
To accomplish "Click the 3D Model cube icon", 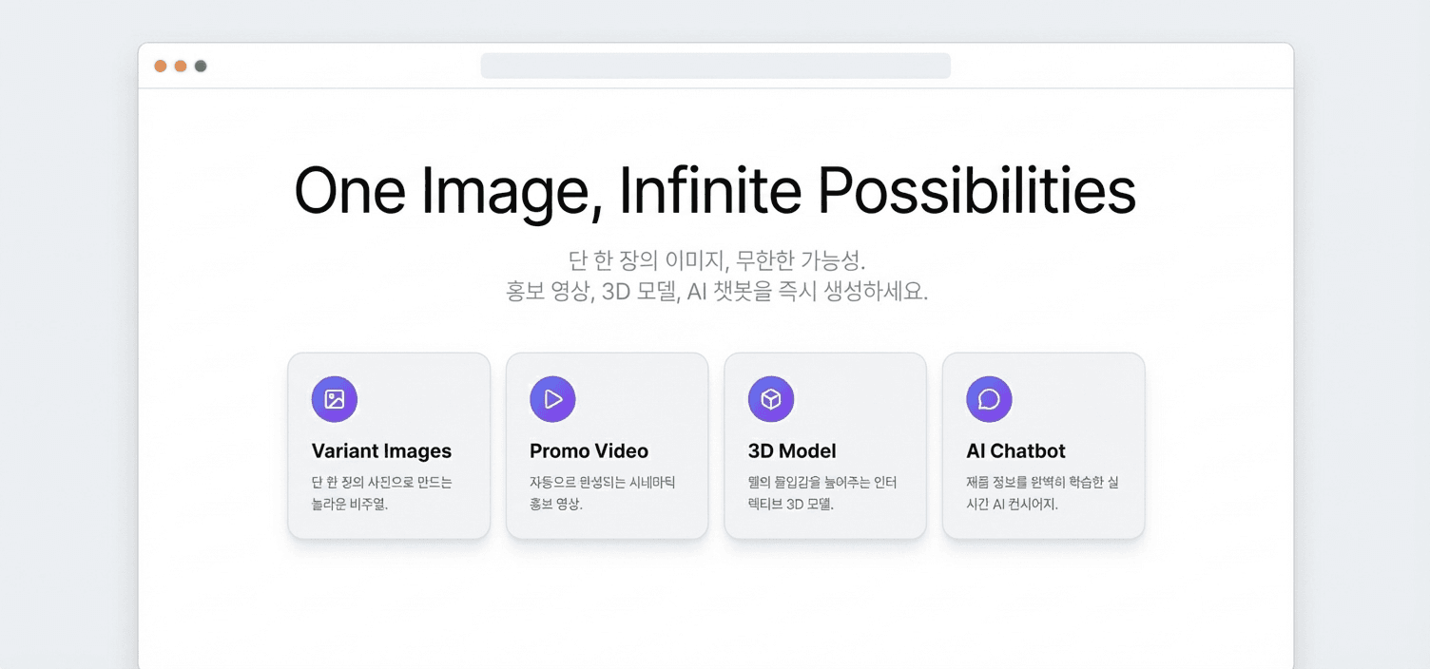I will (771, 399).
